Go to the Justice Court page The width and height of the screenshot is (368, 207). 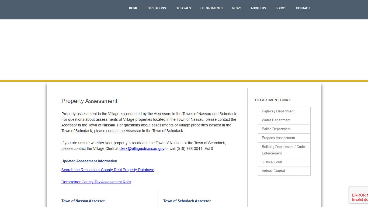pyautogui.click(x=272, y=162)
